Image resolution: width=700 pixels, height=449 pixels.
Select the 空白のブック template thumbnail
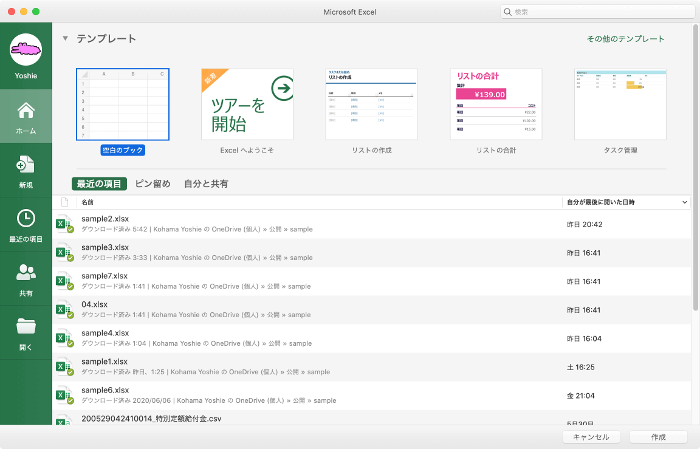tap(123, 105)
